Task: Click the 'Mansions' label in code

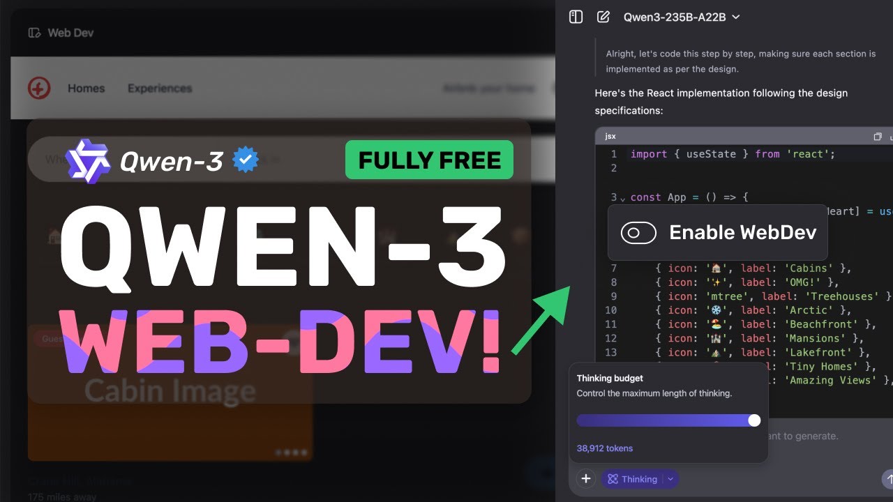Action: (x=815, y=338)
